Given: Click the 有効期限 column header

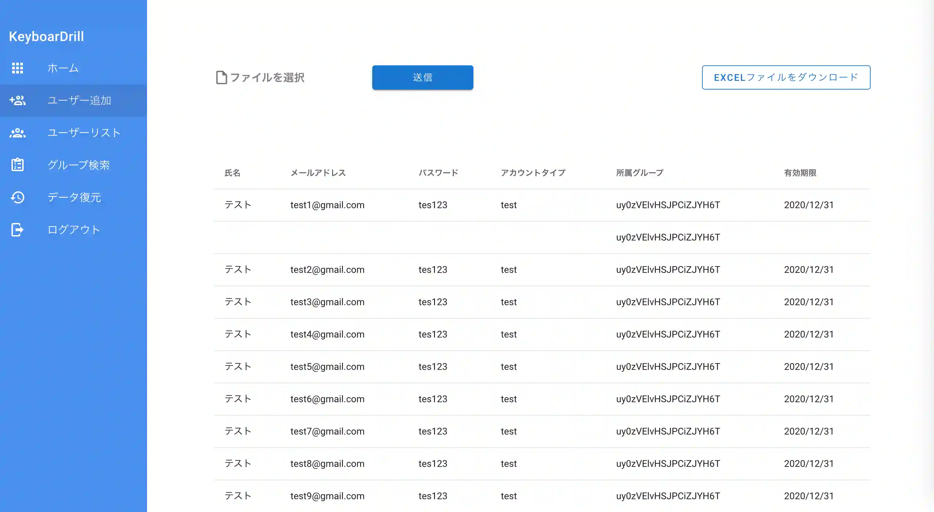Looking at the screenshot, I should tap(800, 173).
